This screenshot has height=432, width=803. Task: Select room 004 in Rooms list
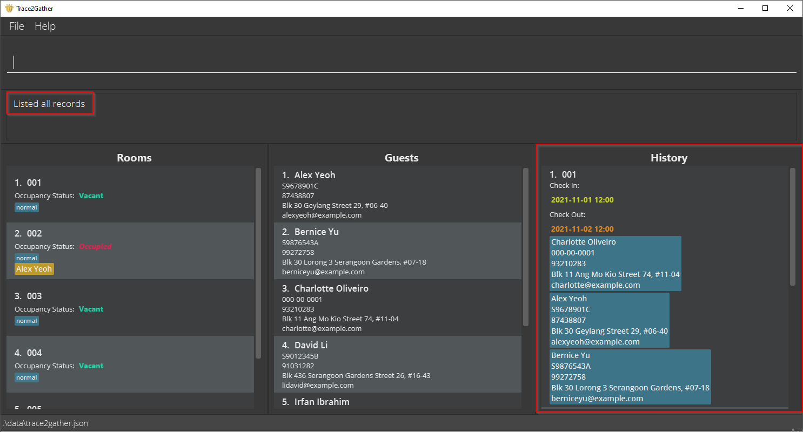click(x=130, y=364)
